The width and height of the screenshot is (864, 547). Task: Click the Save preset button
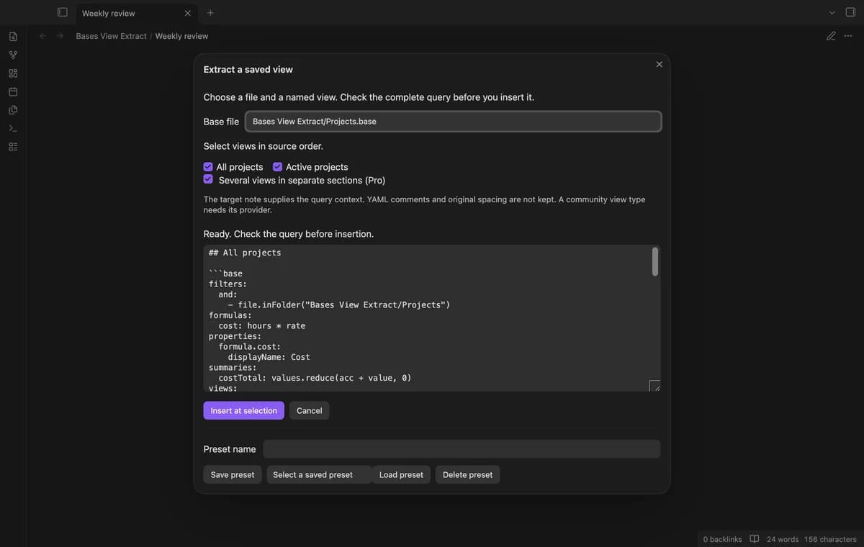233,474
